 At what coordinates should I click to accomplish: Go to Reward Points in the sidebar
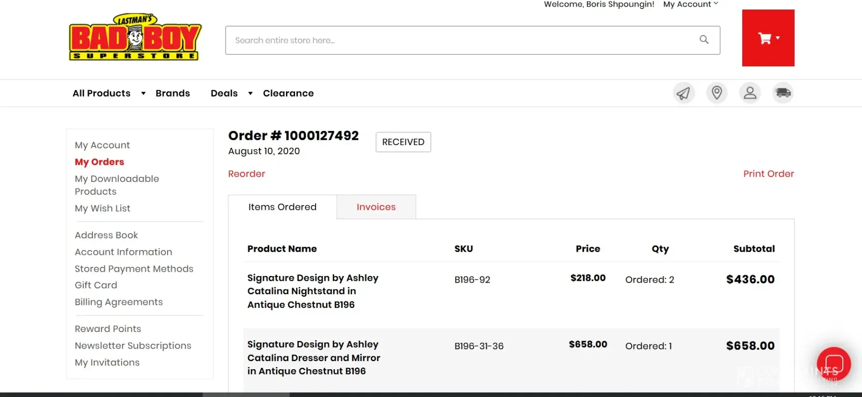[x=108, y=329]
